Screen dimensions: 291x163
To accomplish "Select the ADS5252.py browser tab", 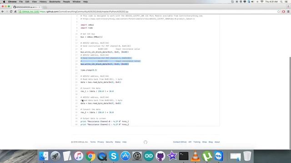I will [x=26, y=7].
